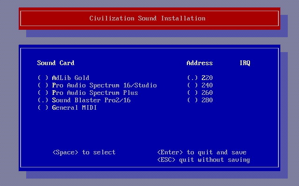Click the Address column header
Screen dimensions: 299x186
coord(199,63)
